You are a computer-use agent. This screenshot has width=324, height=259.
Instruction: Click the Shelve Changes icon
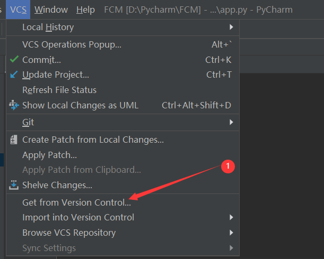(x=14, y=186)
